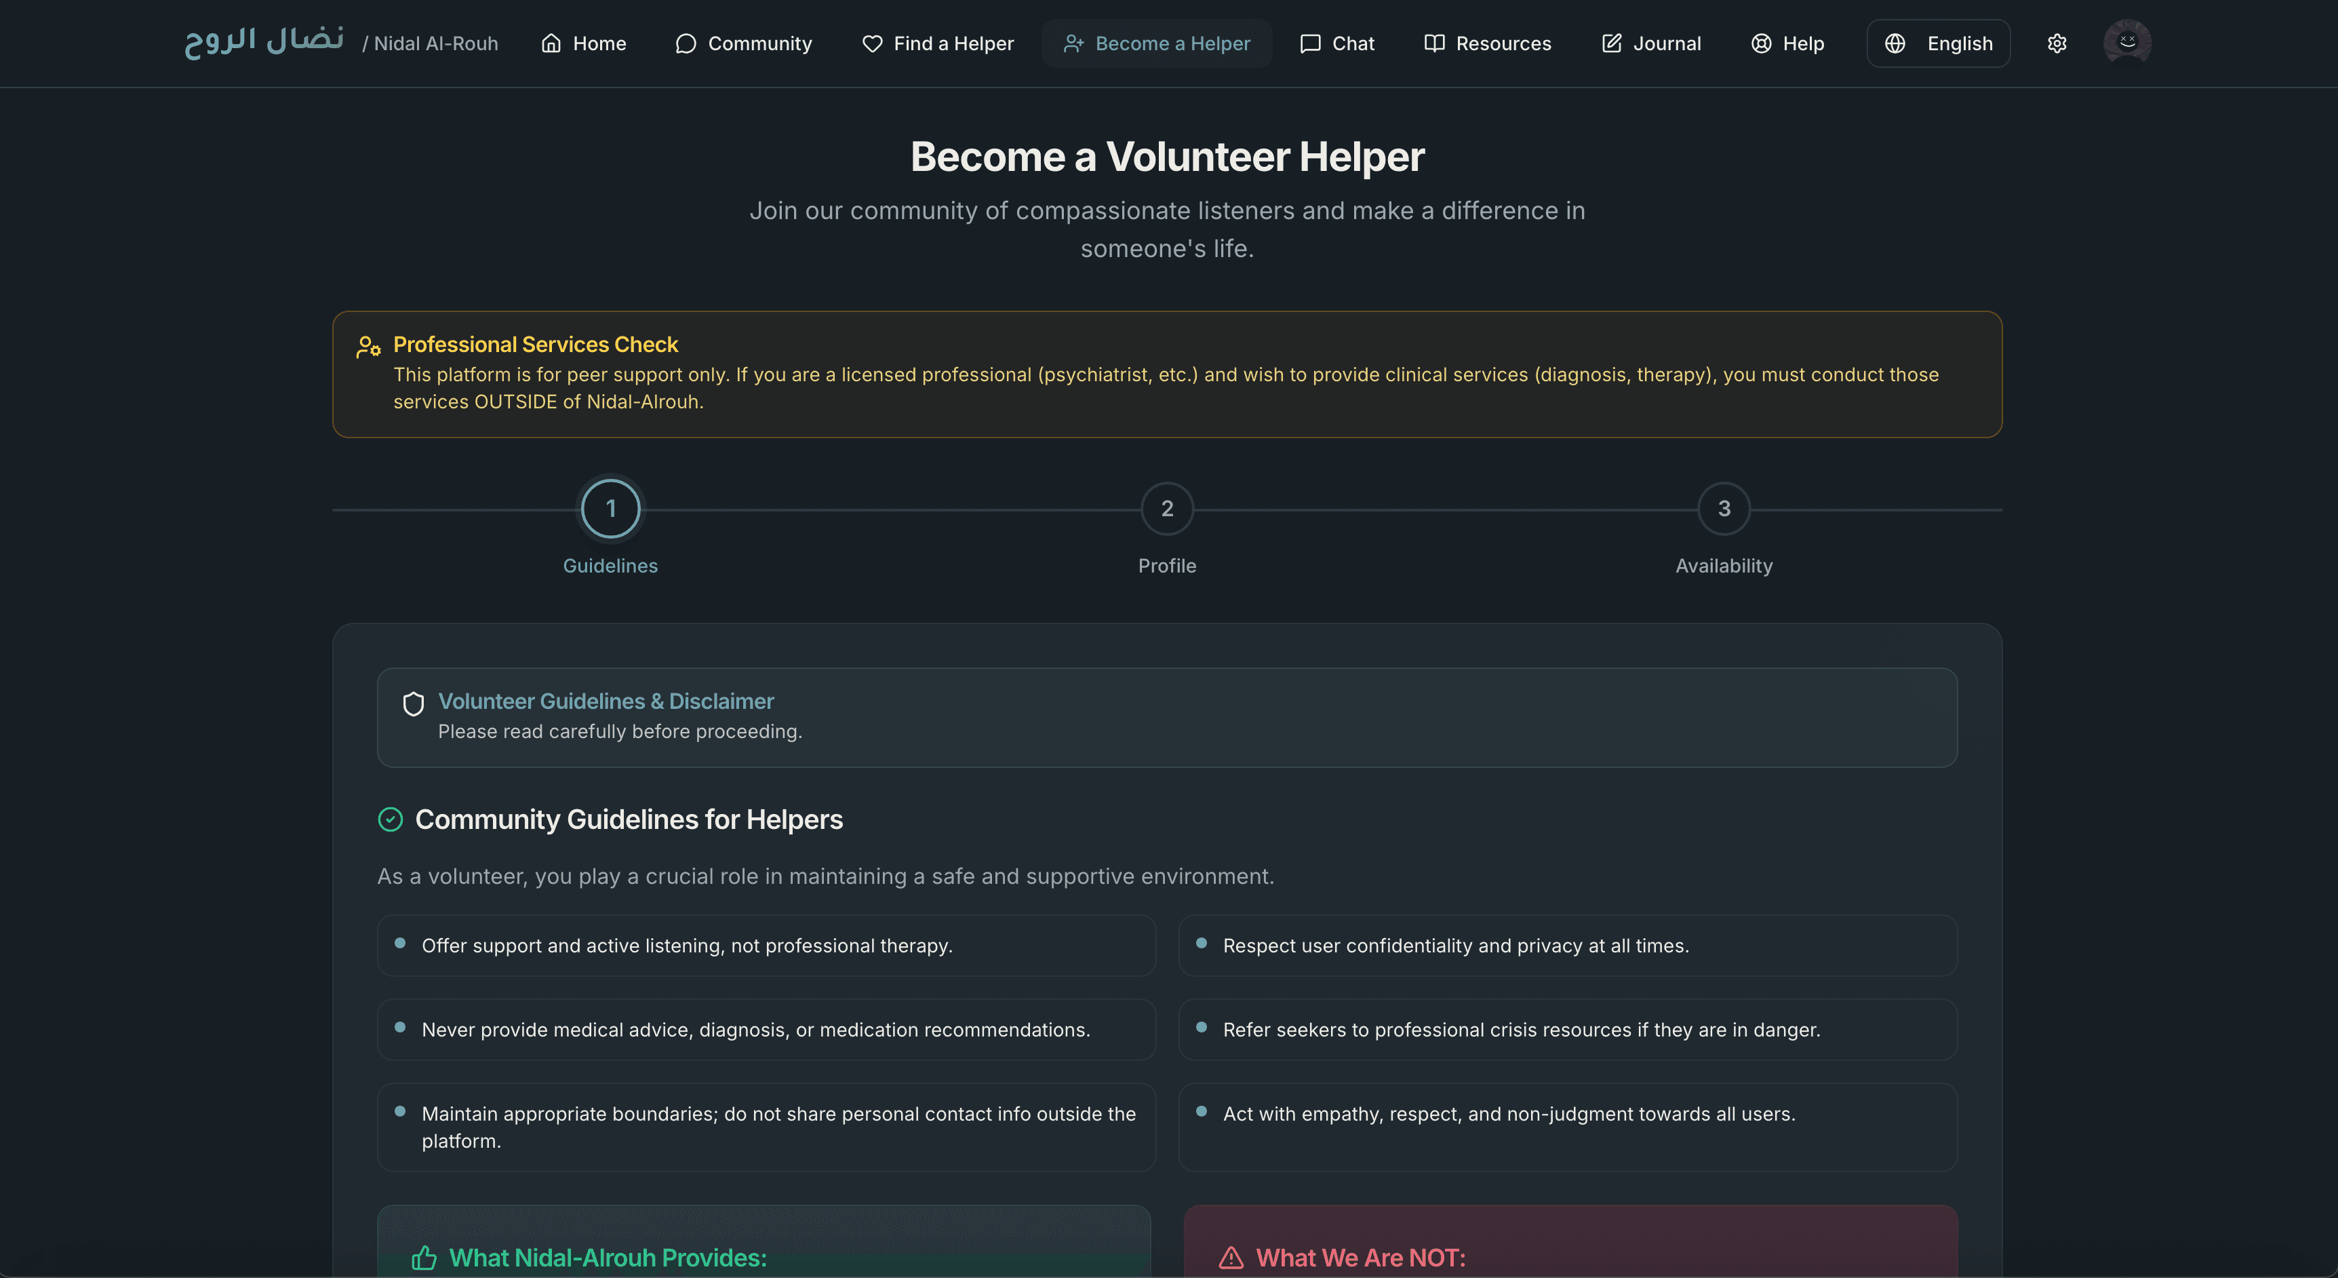Screen dimensions: 2338x1278
Task: Go to the Home page
Action: 584,43
